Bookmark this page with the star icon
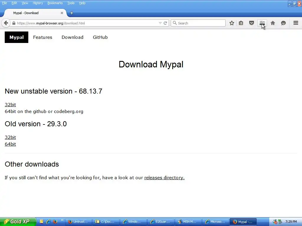302x226 pixels. pyautogui.click(x=232, y=23)
